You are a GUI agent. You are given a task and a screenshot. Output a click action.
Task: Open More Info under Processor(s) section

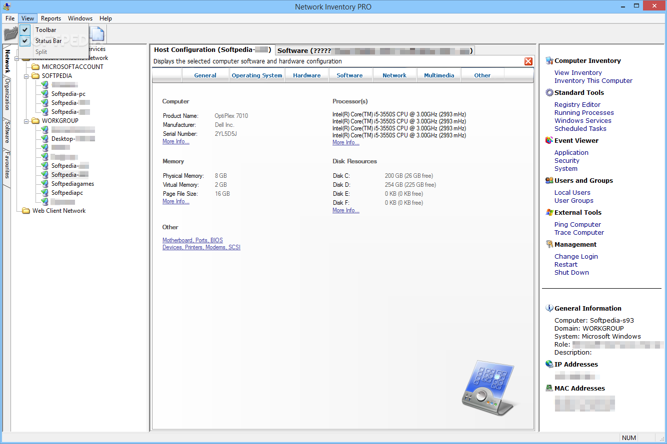pyautogui.click(x=346, y=143)
